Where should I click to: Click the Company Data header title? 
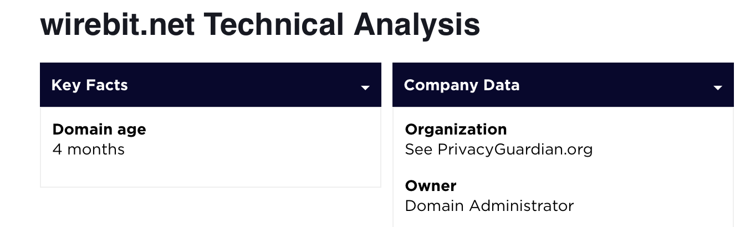(461, 85)
